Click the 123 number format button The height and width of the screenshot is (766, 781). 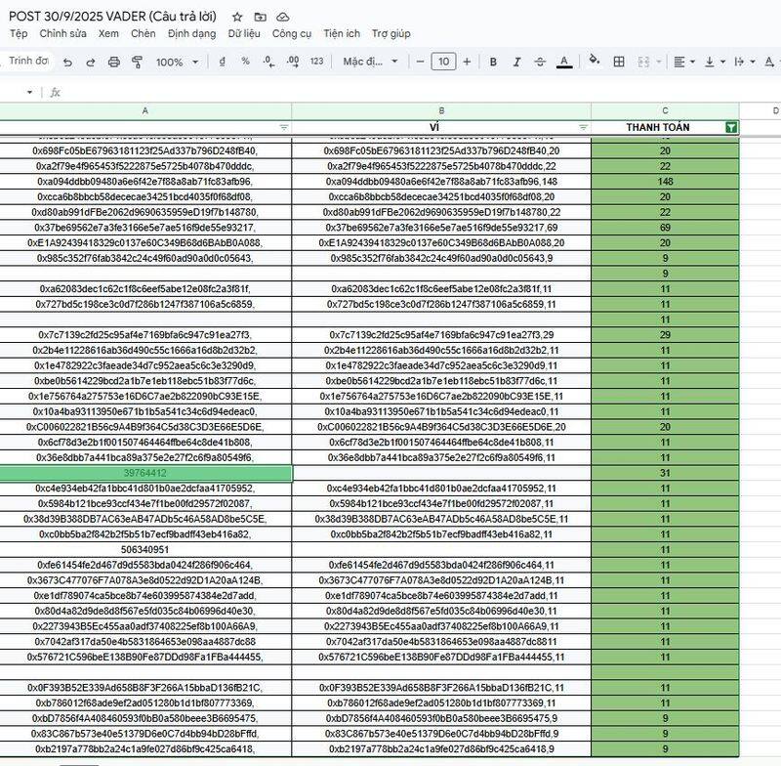tap(316, 62)
